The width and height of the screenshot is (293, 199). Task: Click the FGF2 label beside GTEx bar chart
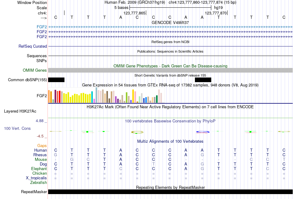tap(42, 96)
